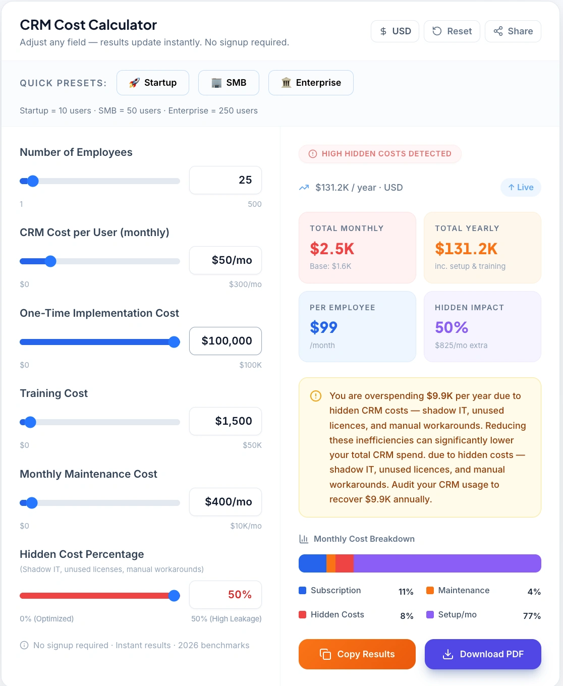Click the Number of Employees input showing 25
Screen dimensions: 563x686
225,180
